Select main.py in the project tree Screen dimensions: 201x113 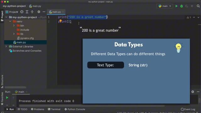coord(21,42)
